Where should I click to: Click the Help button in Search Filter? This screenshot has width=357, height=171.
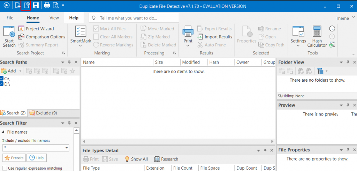(x=36, y=158)
